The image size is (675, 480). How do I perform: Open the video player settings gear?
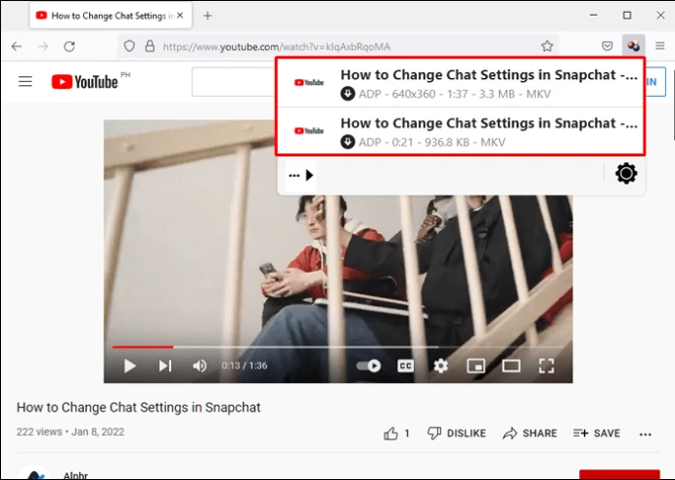440,366
